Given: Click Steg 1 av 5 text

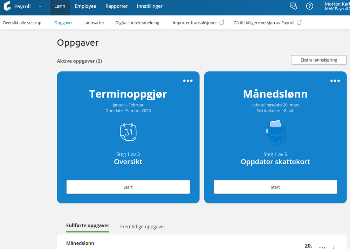Looking at the screenshot, I should pos(275,154).
